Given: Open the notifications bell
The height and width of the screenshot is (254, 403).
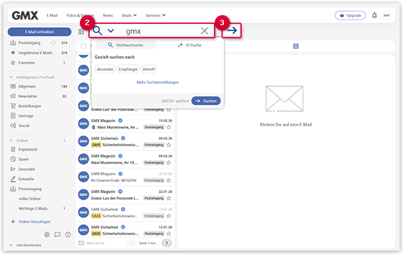Looking at the screenshot, I should coord(374,15).
